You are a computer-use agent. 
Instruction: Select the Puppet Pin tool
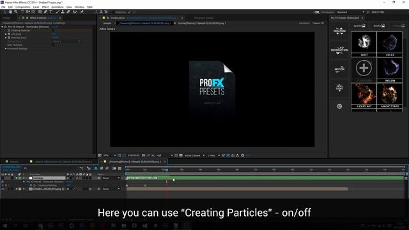coord(82,12)
